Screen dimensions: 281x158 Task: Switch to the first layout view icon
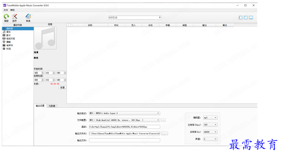(x=240, y=17)
